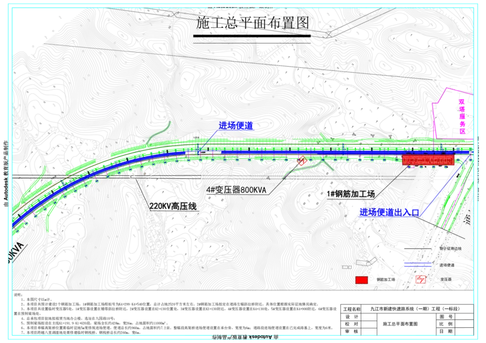Click the blue dashed line legend symbol

pyautogui.click(x=419, y=265)
